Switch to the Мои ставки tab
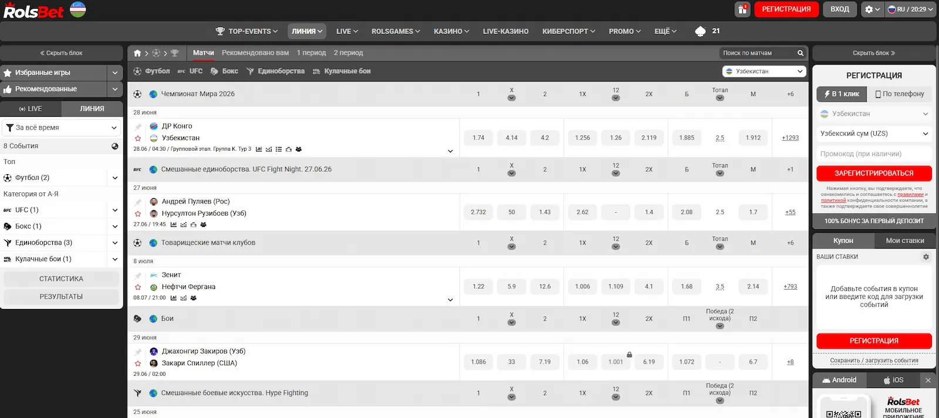The width and height of the screenshot is (939, 418). (x=905, y=240)
